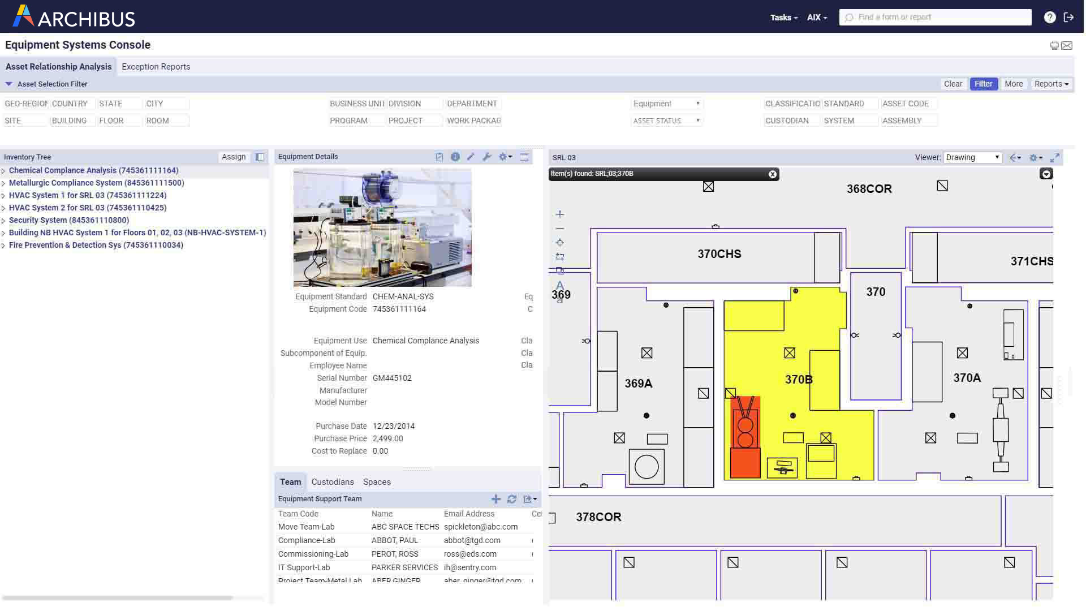The height and width of the screenshot is (611, 1086).
Task: Switch to the Custodians tab
Action: point(333,482)
